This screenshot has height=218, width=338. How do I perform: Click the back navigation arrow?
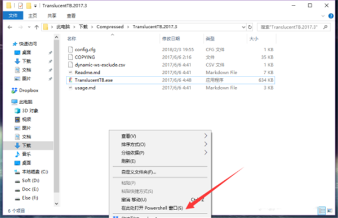click(x=10, y=27)
